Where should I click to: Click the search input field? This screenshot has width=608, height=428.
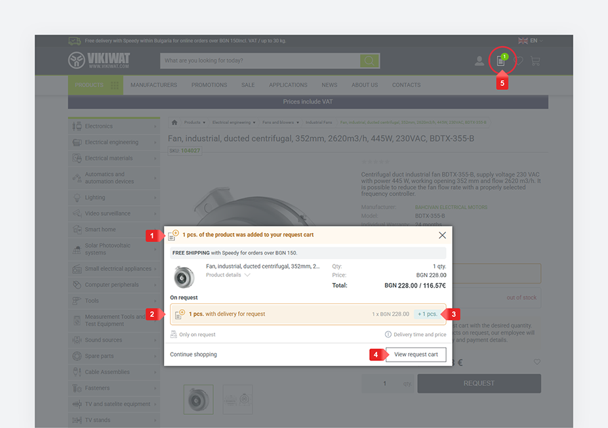click(x=260, y=61)
